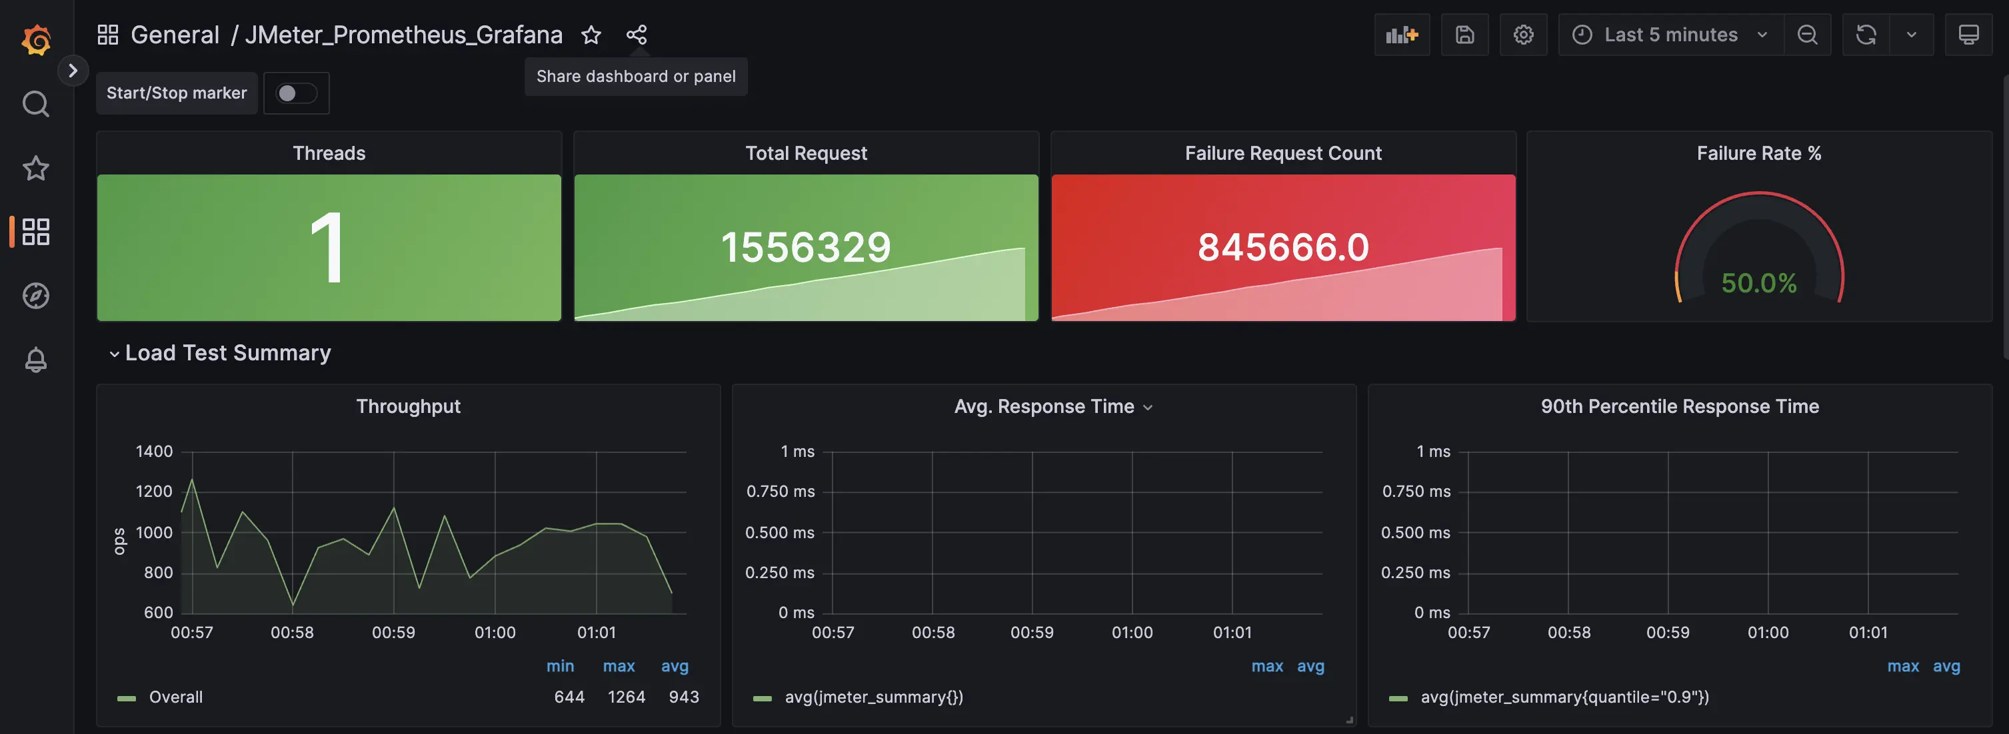2009x734 pixels.
Task: Open the Alerting bell icon
Action: click(x=36, y=360)
